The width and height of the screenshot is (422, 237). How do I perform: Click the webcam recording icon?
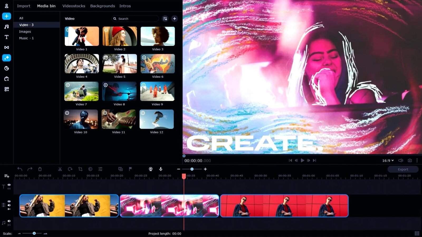click(151, 169)
